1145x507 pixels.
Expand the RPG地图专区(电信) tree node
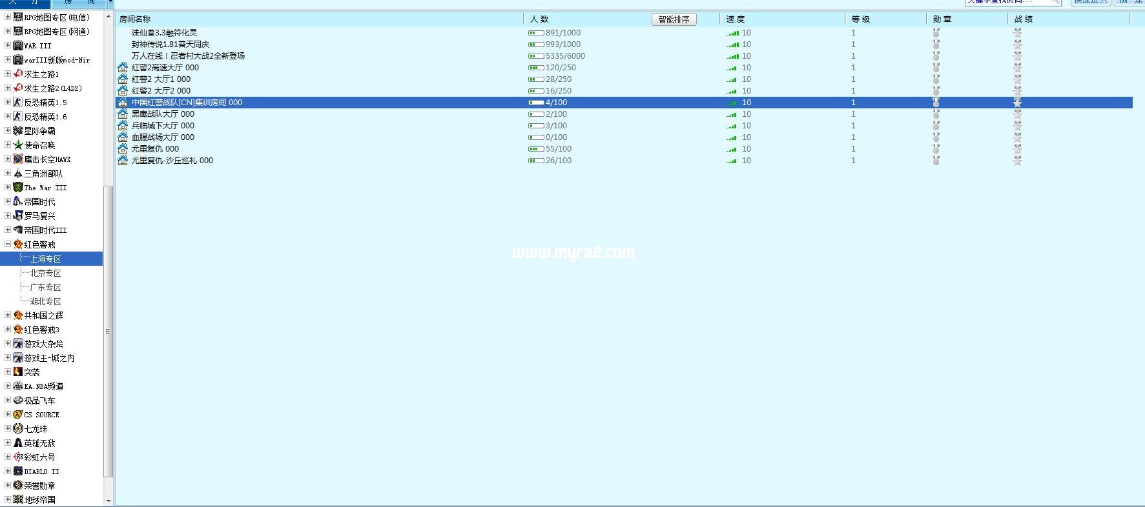click(8, 17)
